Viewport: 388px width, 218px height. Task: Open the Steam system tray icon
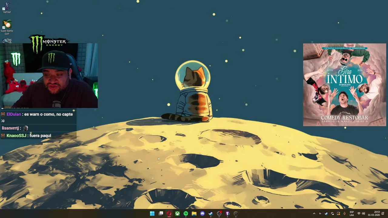tap(326, 213)
